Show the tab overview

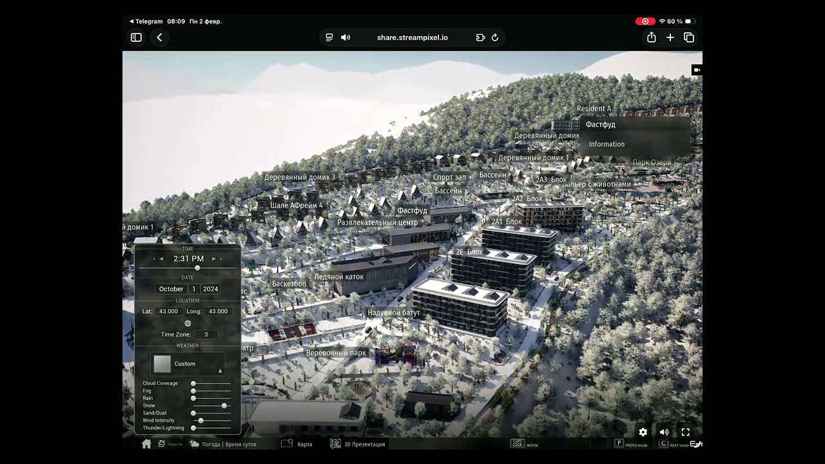click(689, 37)
